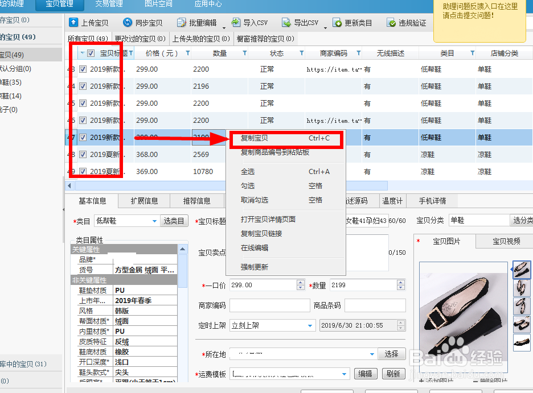The height and width of the screenshot is (393, 533).
Task: Click the 违规验证 violation check icon
Action: (x=391, y=23)
